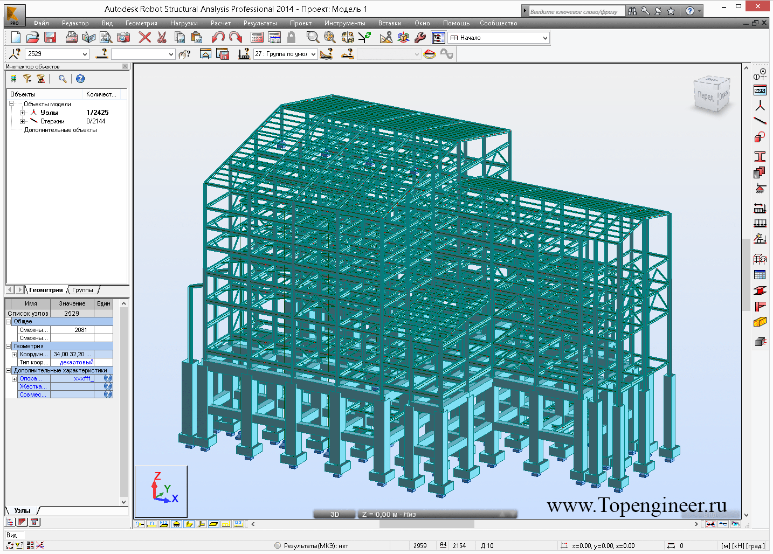This screenshot has height=554, width=773.
Task: Expand the Узлы tree node
Action: pos(22,113)
